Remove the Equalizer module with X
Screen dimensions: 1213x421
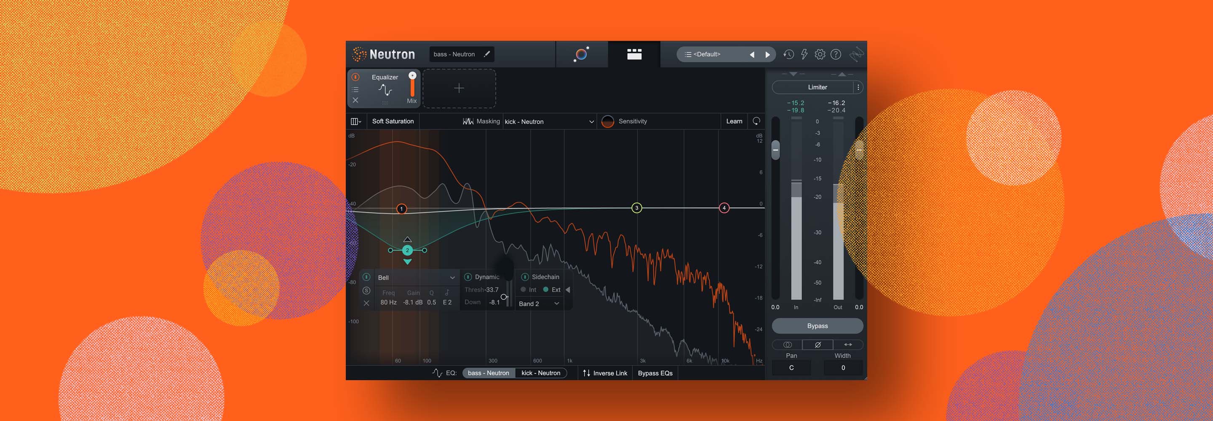[x=355, y=100]
